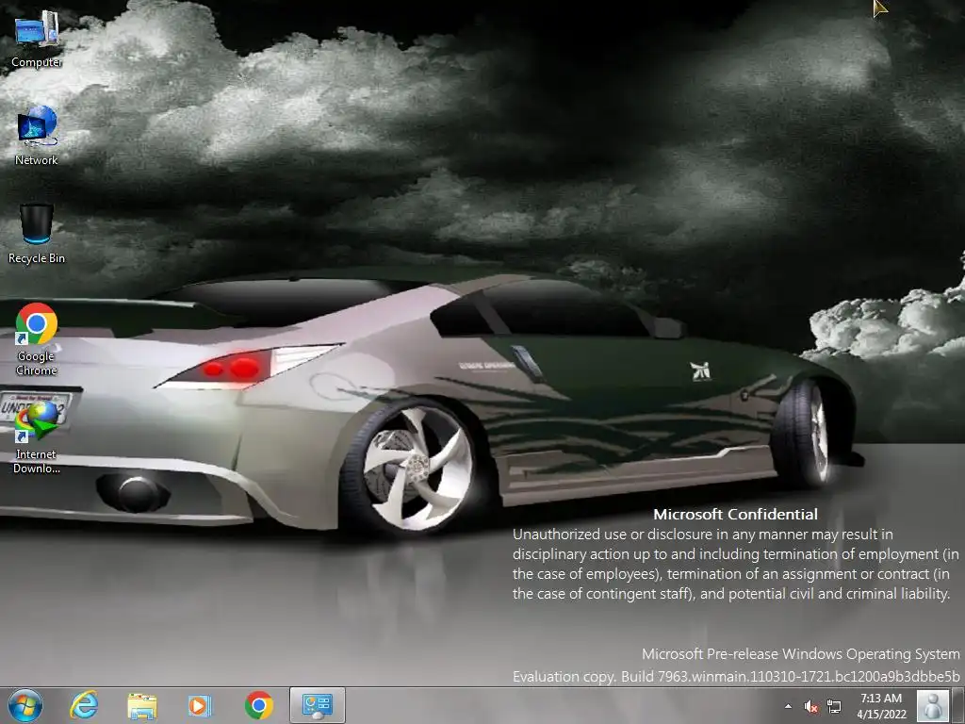Viewport: 965px width, 724px height.
Task: Open the muted volume tray icon
Action: click(x=811, y=706)
